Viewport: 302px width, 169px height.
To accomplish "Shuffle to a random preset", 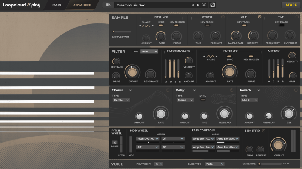I will pos(204,5).
